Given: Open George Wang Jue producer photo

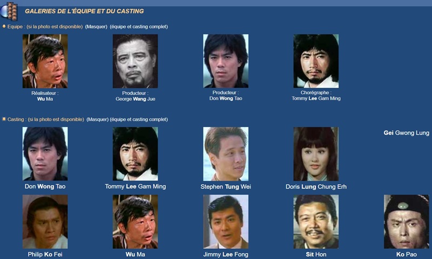Looking at the screenshot, I should click(136, 61).
